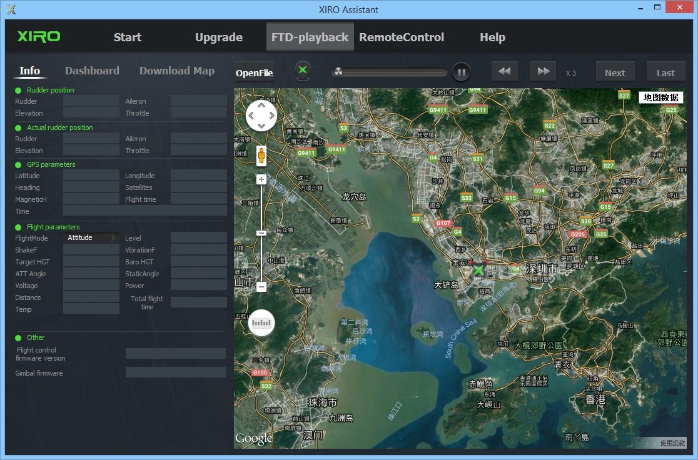Select the FTD-playback tab
The height and width of the screenshot is (460, 698).
[310, 37]
